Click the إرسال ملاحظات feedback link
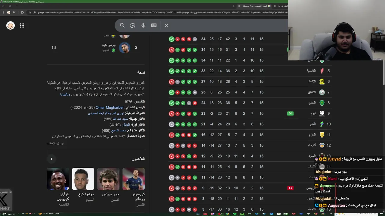 coord(55,143)
